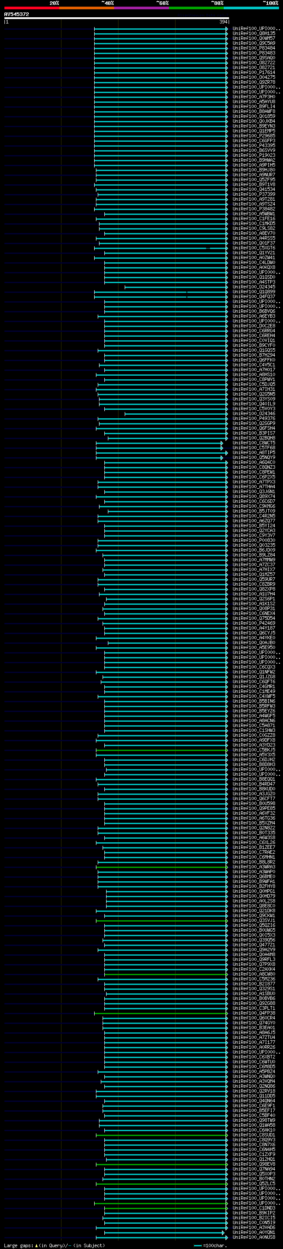
Task: Select hit UniRef100_P83483
Action: click(253, 53)
